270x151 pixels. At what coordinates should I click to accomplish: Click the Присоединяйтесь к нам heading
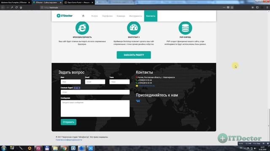157,95
